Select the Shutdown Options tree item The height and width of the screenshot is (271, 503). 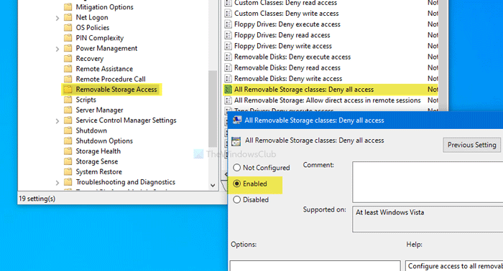pos(104,141)
